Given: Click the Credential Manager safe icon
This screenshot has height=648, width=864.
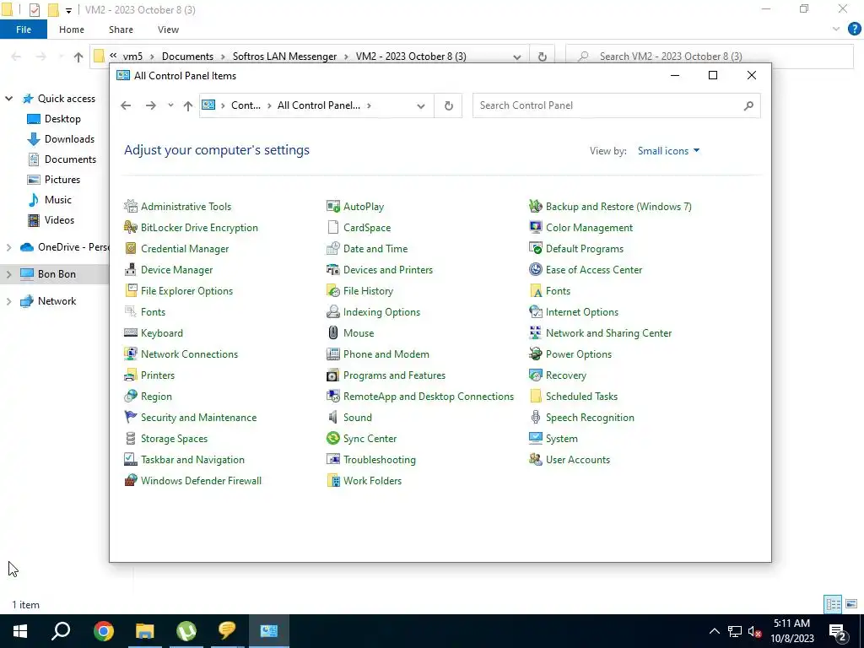Looking at the screenshot, I should point(131,249).
